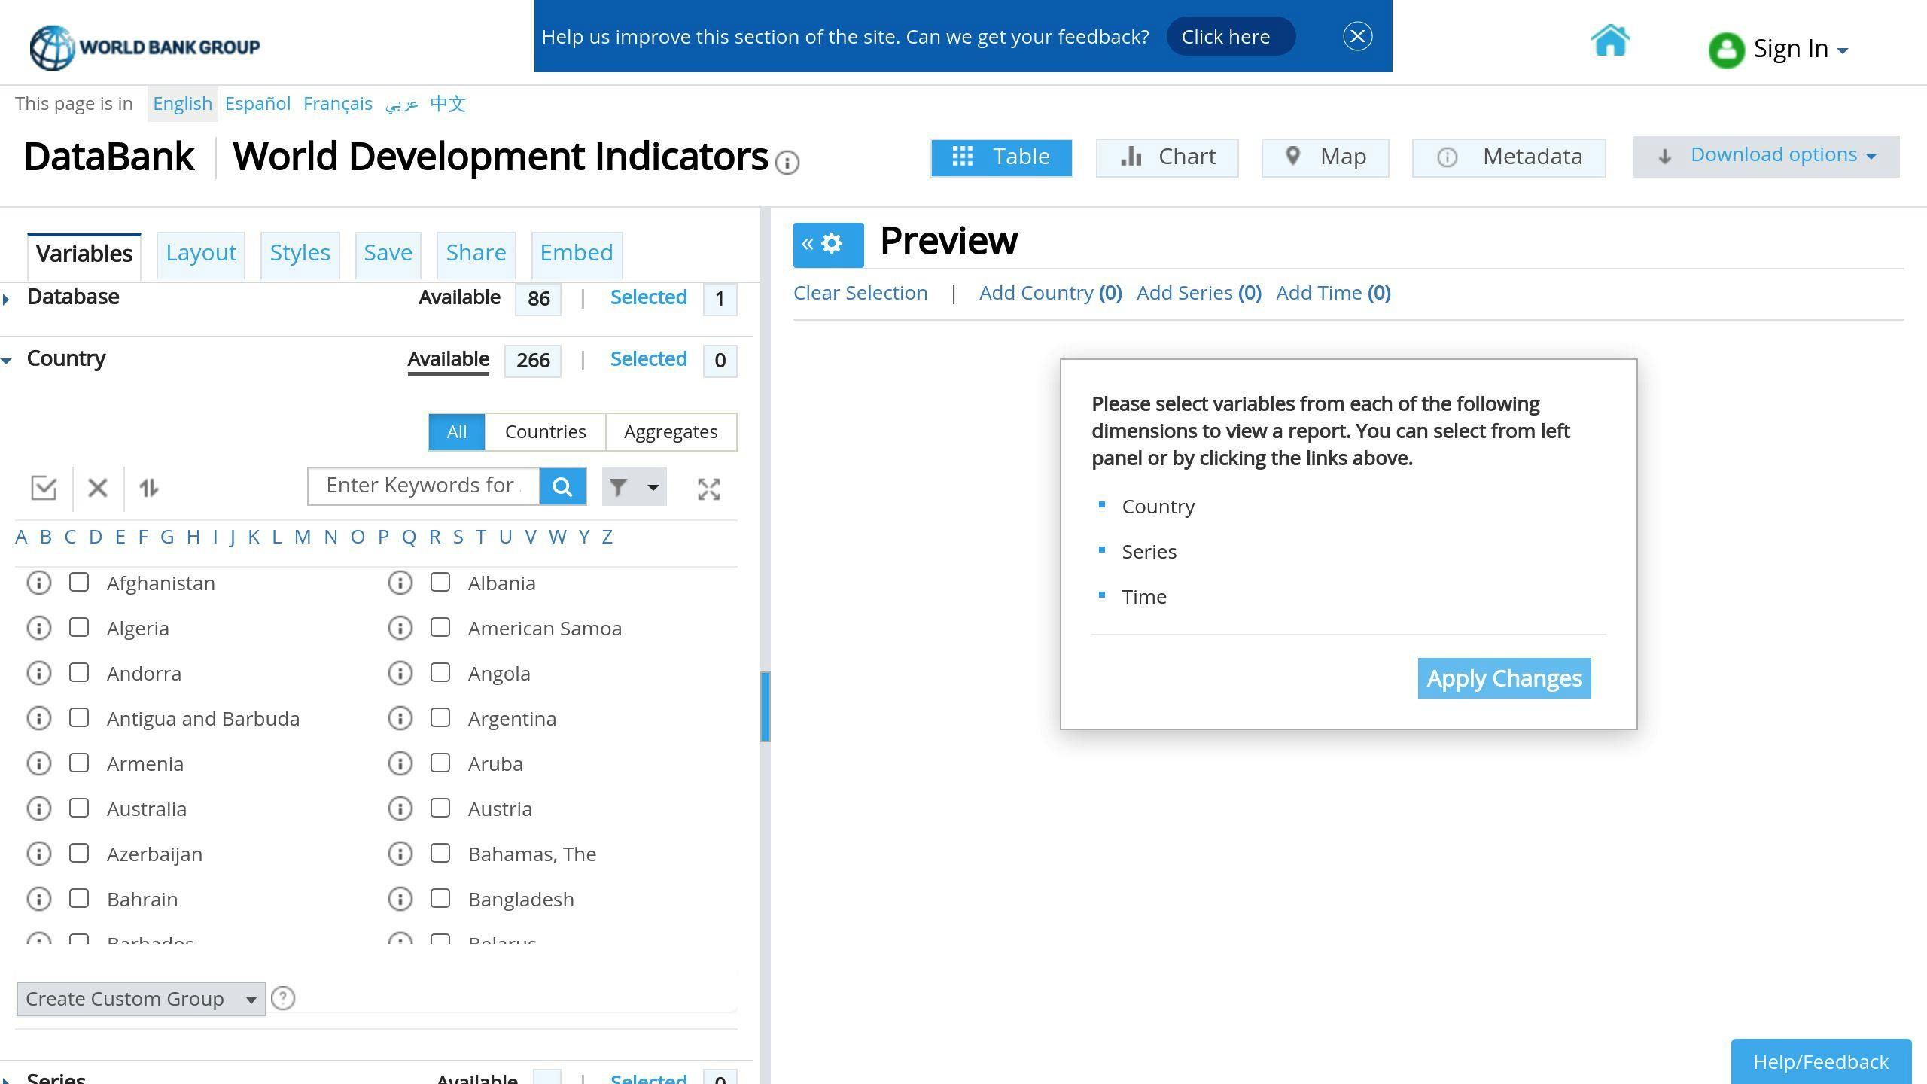Viewport: 1927px width, 1084px height.
Task: Show info for Antigua and Barbuda
Action: (x=39, y=718)
